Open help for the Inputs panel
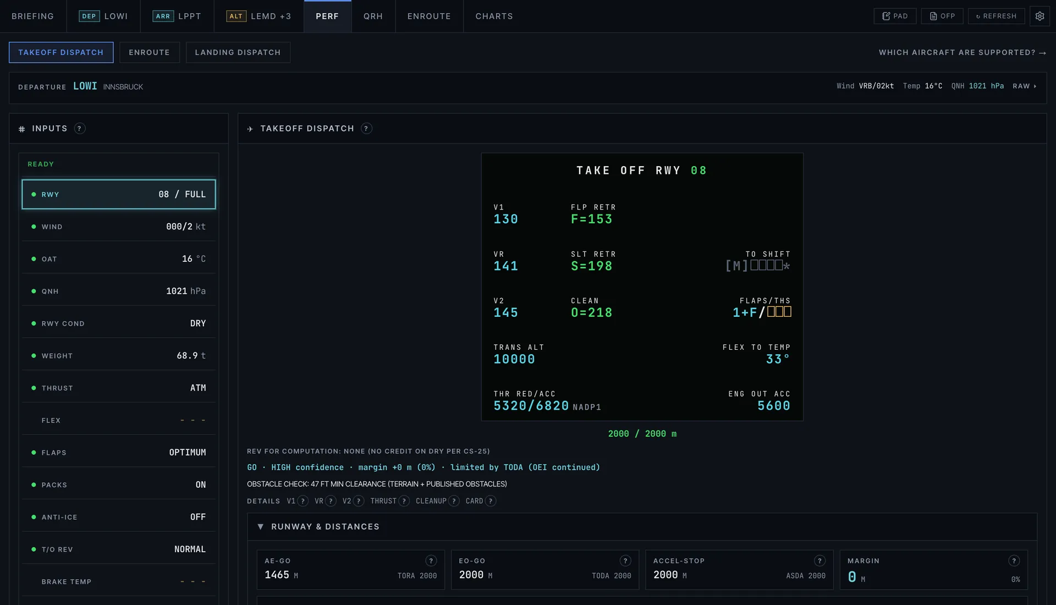Screen dimensions: 1056x605 [x=80, y=129]
